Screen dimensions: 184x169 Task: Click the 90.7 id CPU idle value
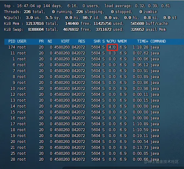87,18
